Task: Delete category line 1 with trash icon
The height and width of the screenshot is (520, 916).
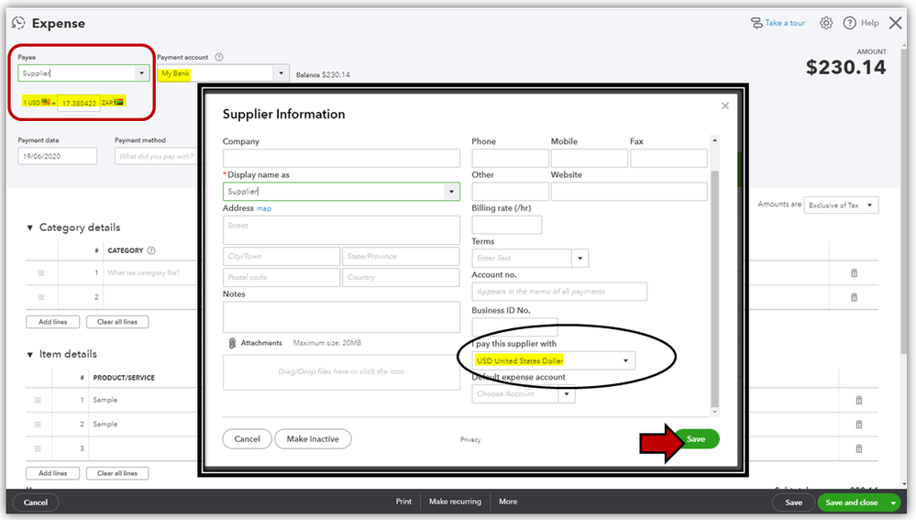Action: coord(854,273)
